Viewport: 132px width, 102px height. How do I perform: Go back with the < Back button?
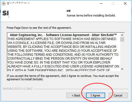pyautogui.click(x=76, y=95)
